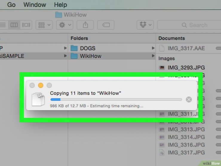Switch Finder to Cover Flow view

pos(26,25)
